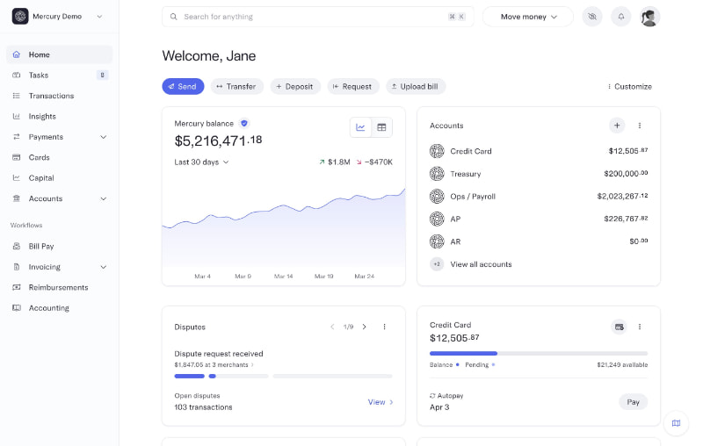
Task: Click the +2 accounts badge
Action: [x=437, y=264]
